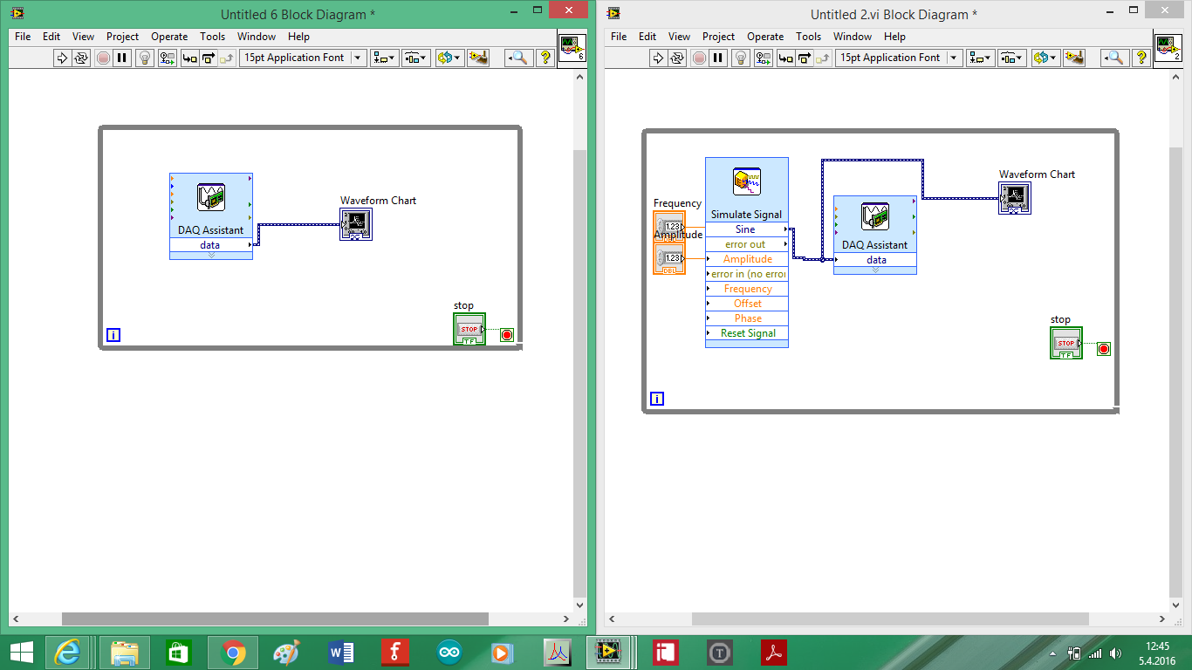Open Google Chrome from the taskbar

point(232,652)
